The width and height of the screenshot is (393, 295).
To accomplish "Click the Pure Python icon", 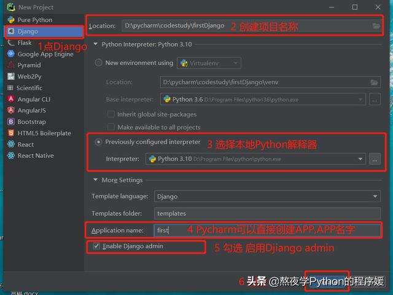I will [x=11, y=20].
